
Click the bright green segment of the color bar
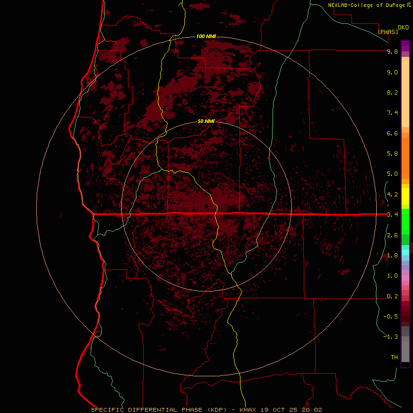pos(405,222)
